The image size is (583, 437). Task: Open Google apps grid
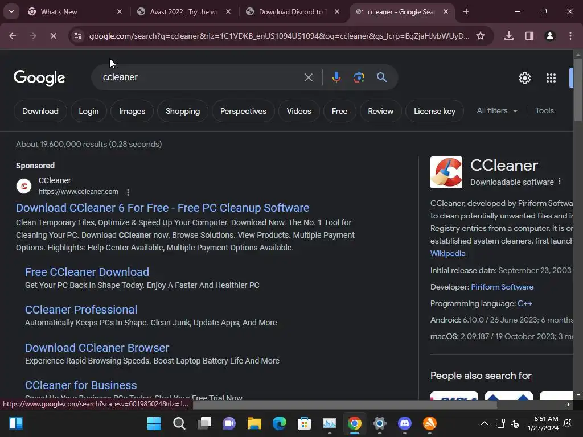[551, 78]
